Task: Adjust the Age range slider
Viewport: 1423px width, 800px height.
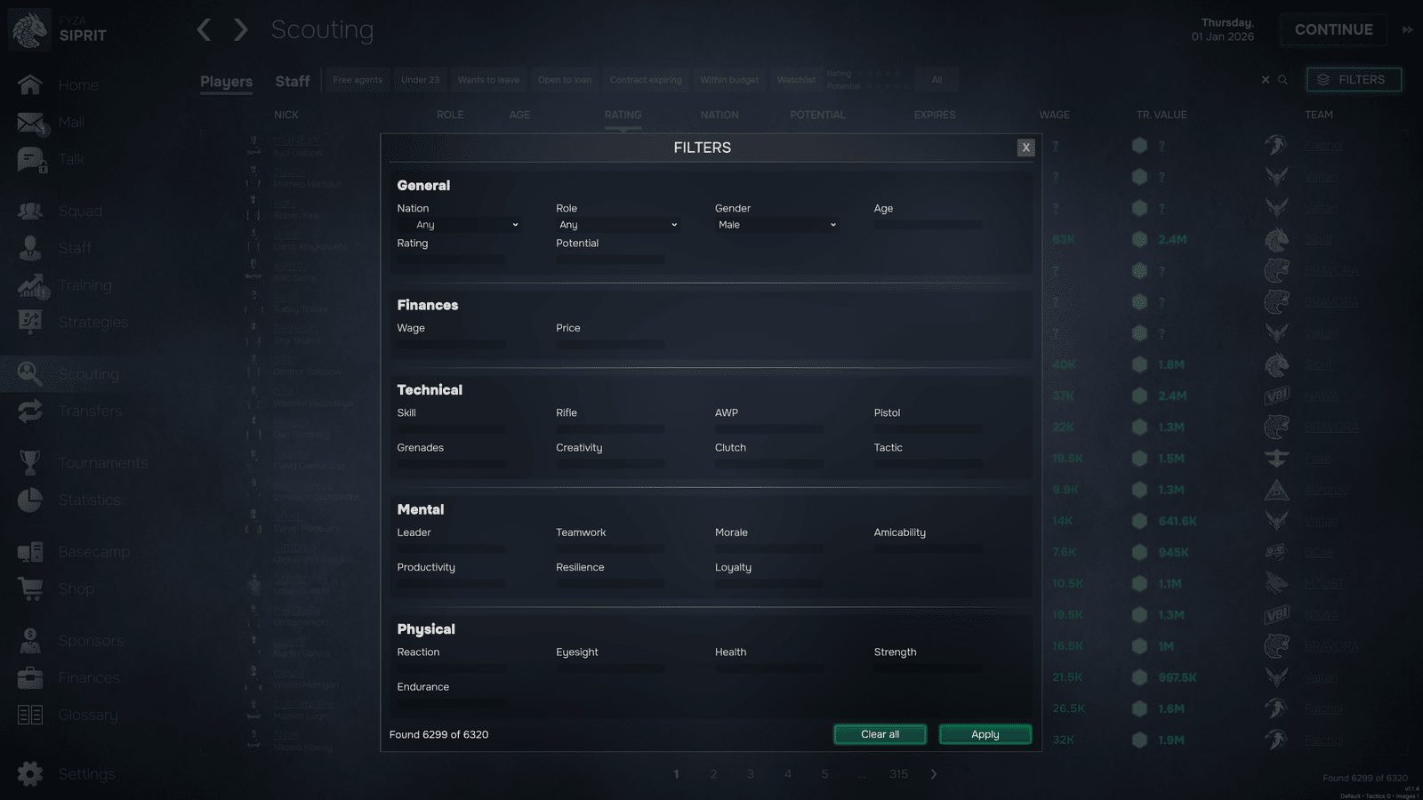Action: (929, 225)
